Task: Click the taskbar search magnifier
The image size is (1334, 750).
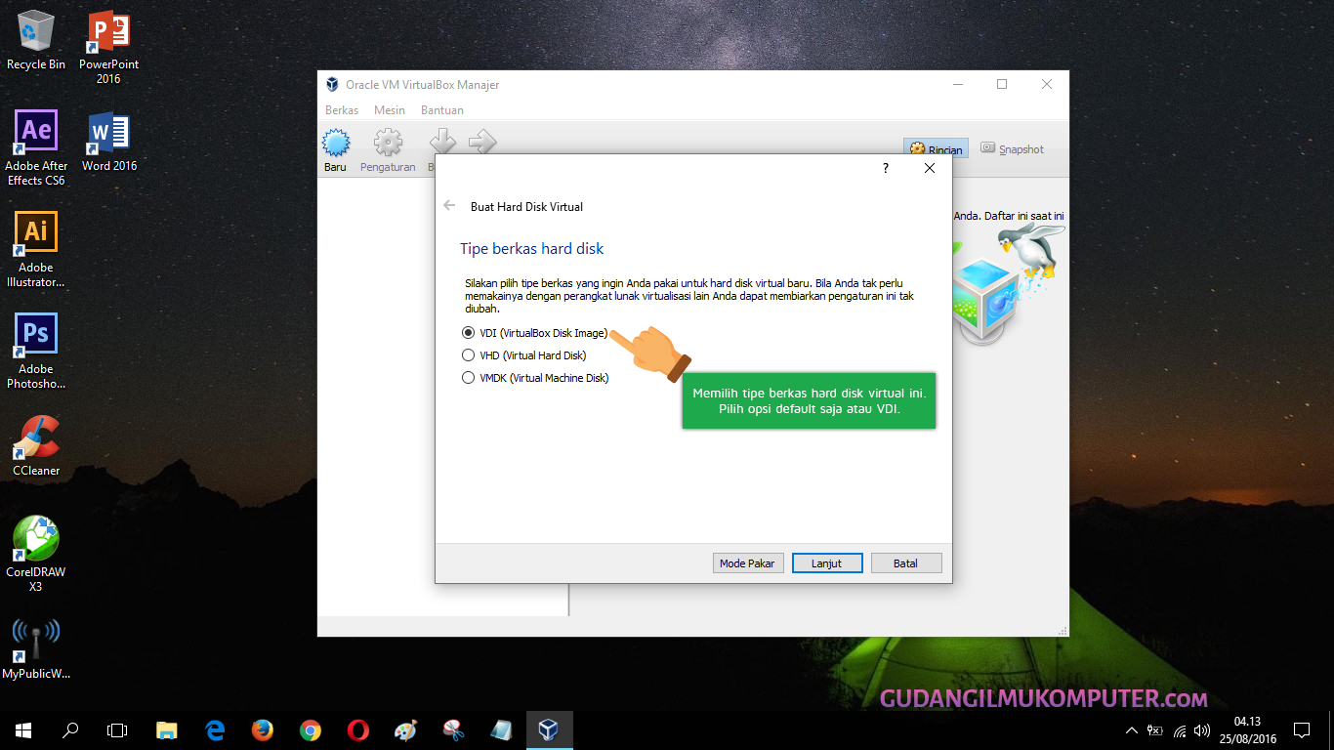Action: (x=70, y=730)
